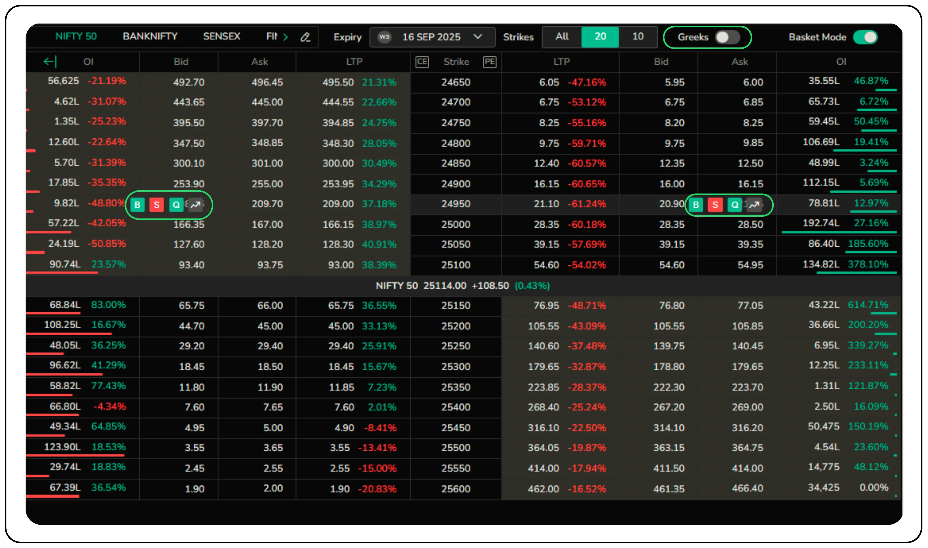Open chart icon on 24950 call side
The height and width of the screenshot is (548, 928).
196,205
